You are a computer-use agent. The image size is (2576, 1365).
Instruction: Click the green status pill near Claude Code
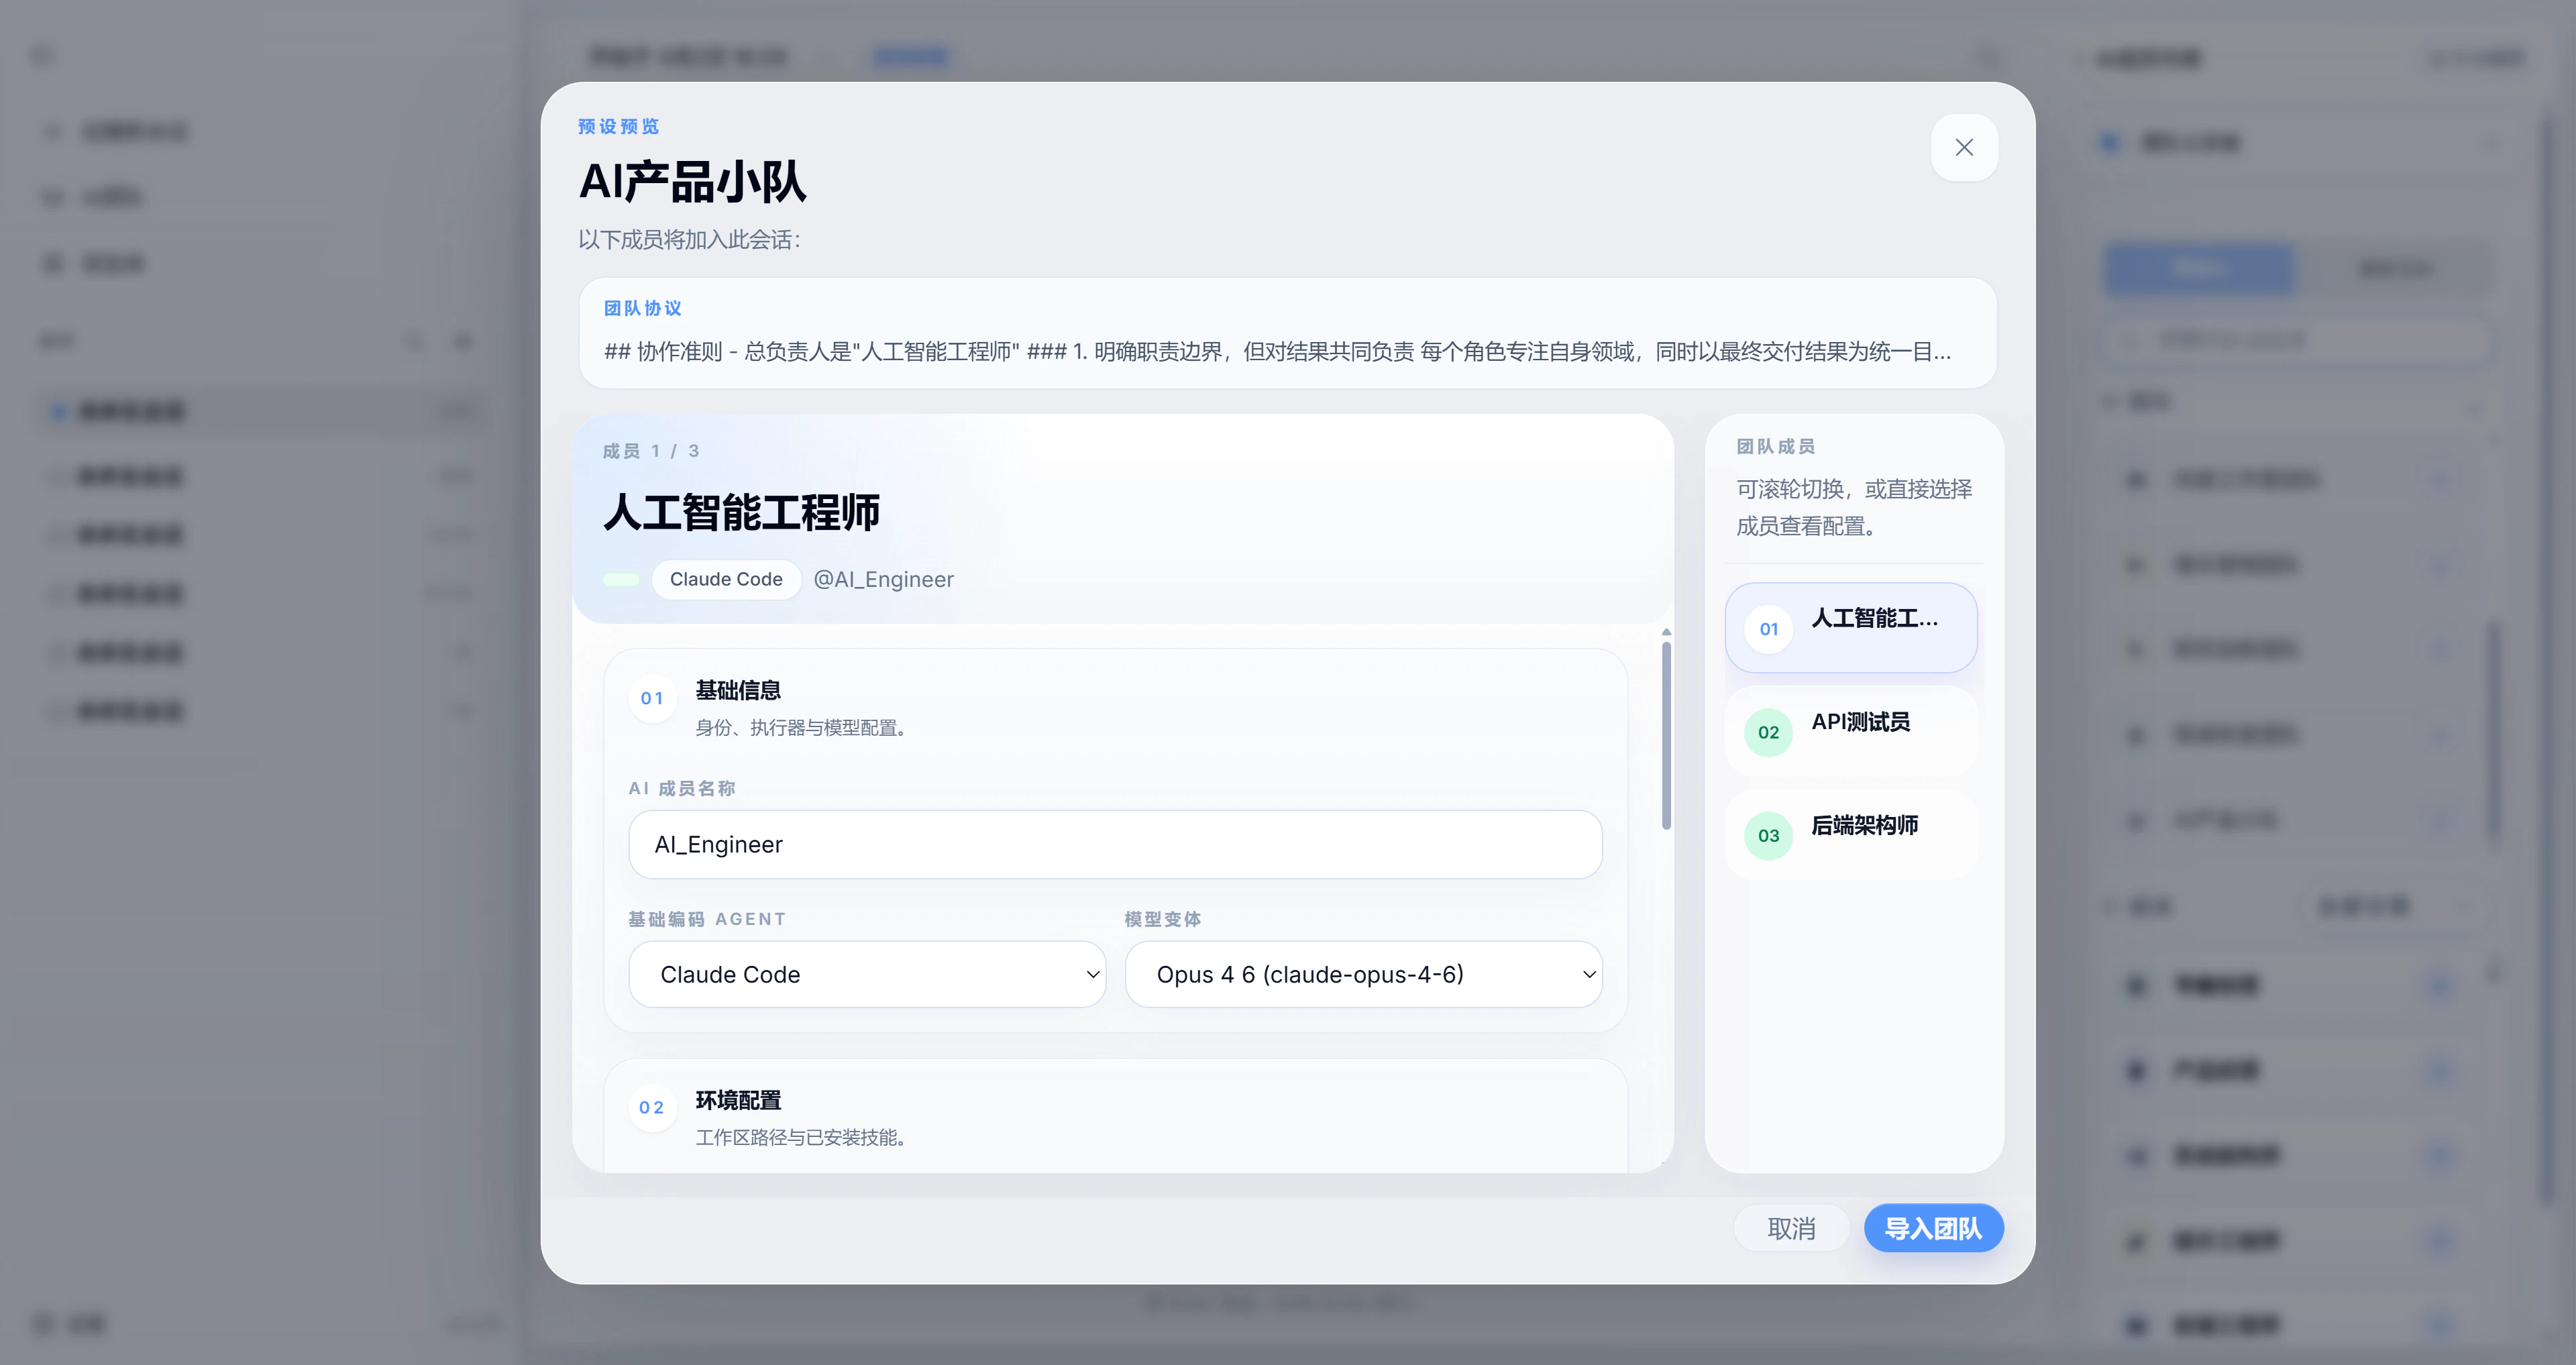click(621, 580)
